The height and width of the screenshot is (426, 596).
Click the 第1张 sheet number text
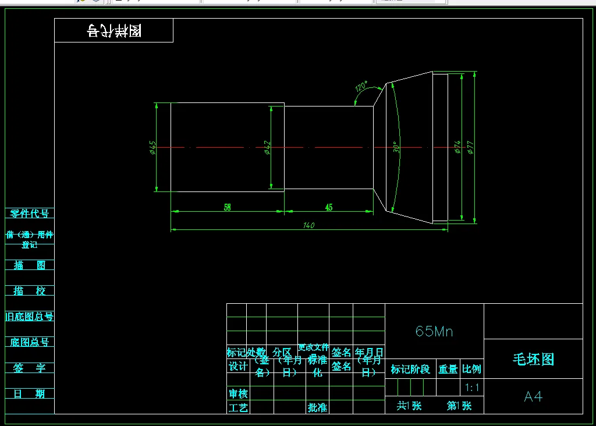[x=459, y=406]
